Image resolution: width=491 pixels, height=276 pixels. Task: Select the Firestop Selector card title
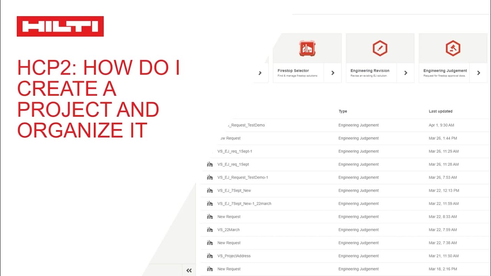(x=293, y=71)
